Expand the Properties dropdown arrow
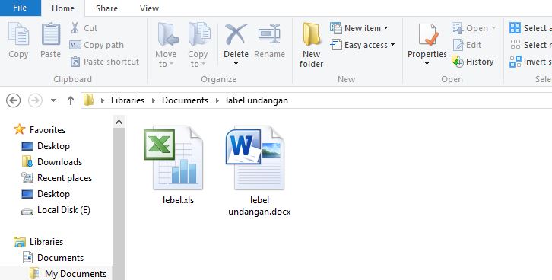 pyautogui.click(x=427, y=64)
